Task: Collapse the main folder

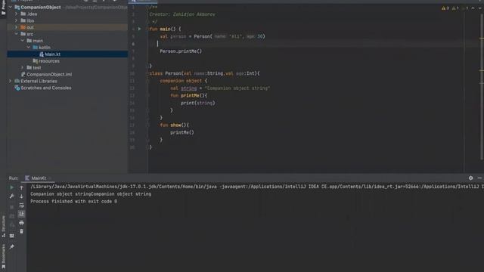Action: (x=22, y=41)
